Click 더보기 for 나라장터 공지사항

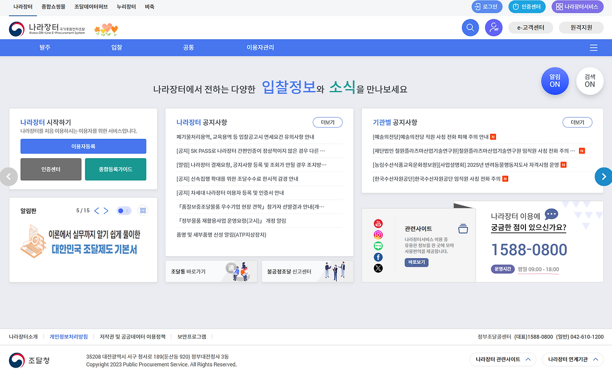tap(328, 122)
